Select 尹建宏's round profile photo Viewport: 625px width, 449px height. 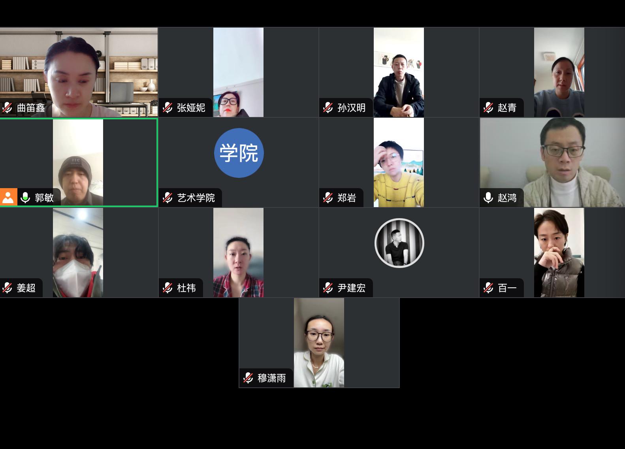(x=399, y=243)
